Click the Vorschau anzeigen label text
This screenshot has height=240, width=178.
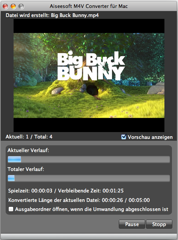tap(150, 137)
